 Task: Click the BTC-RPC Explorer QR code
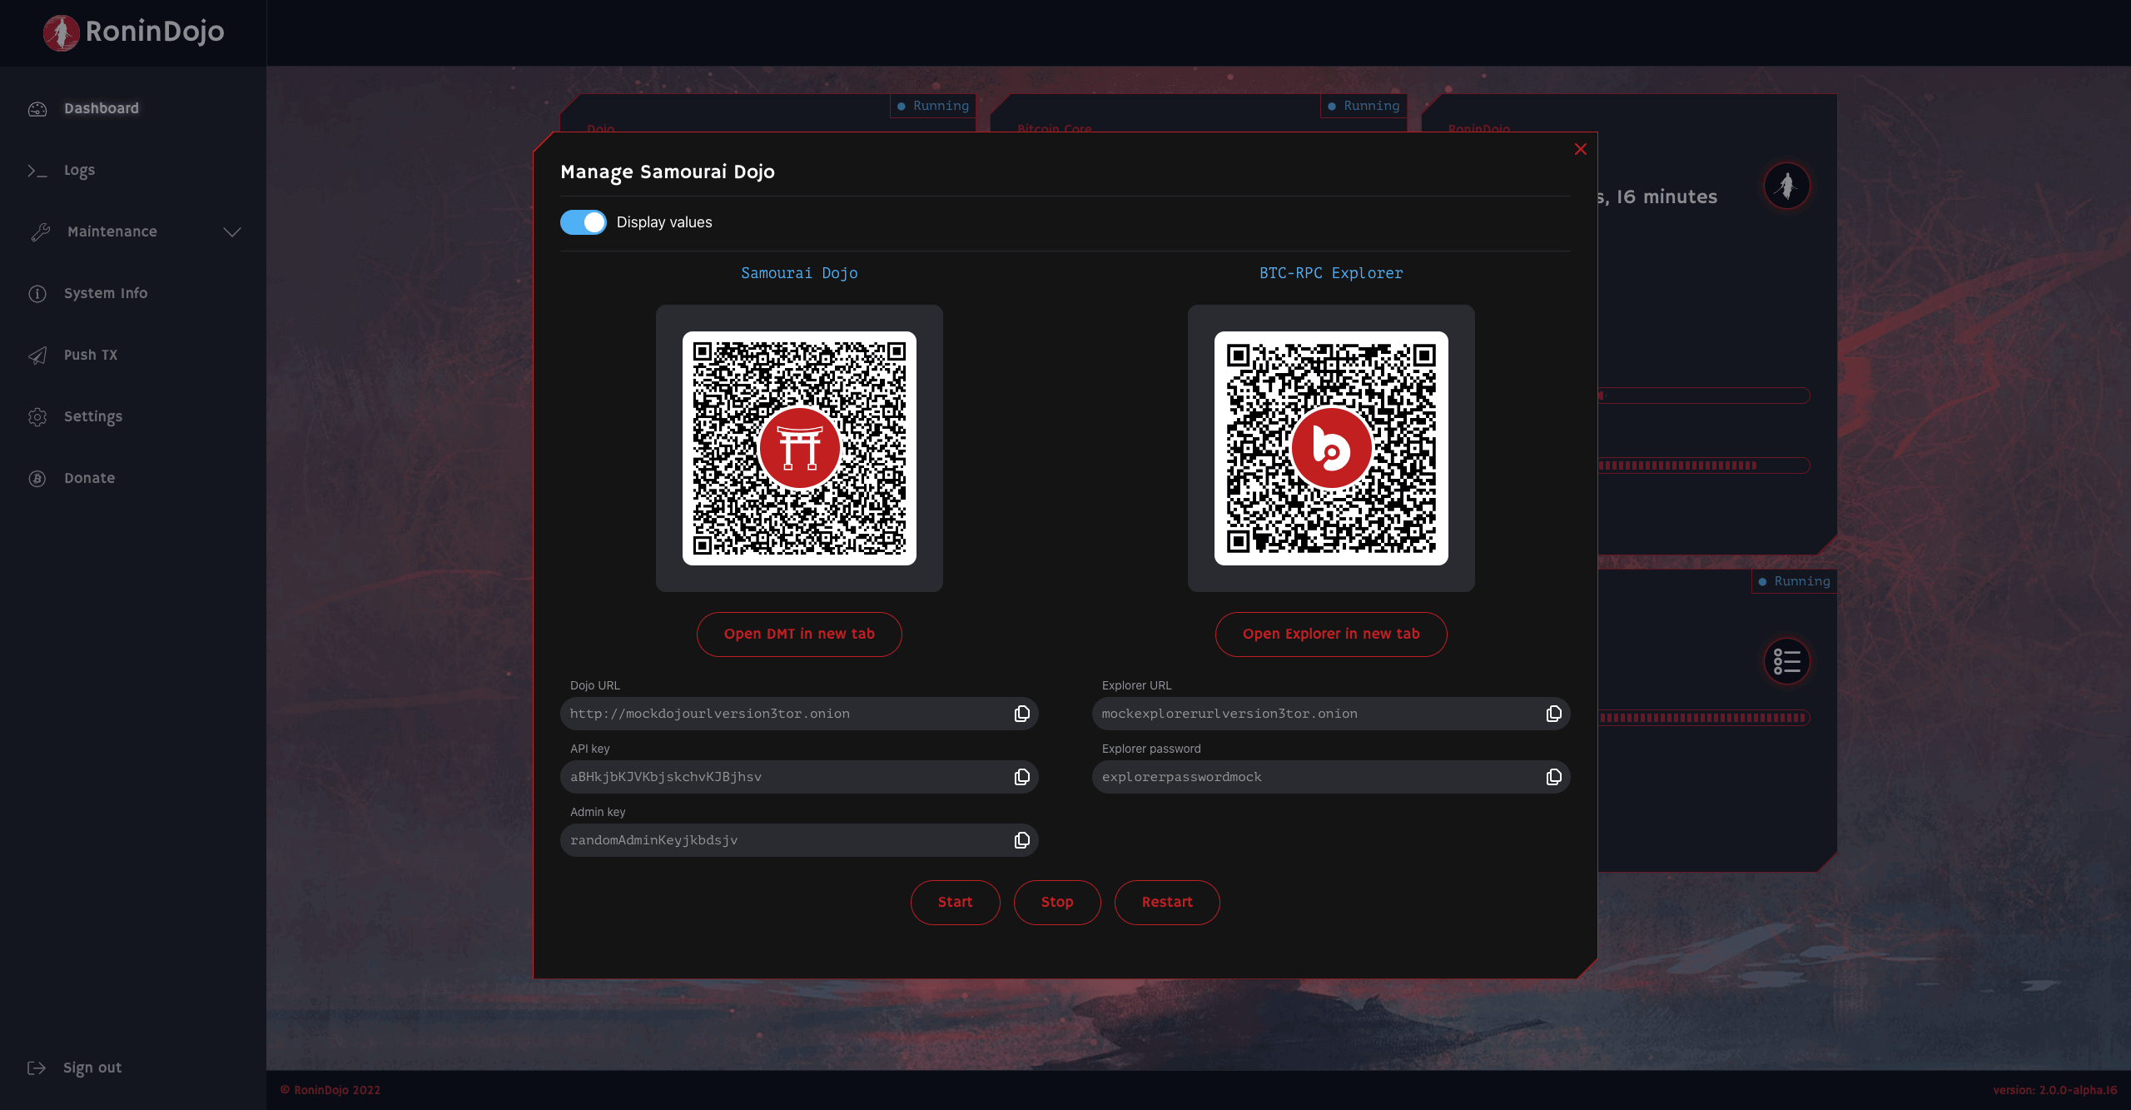click(x=1331, y=448)
